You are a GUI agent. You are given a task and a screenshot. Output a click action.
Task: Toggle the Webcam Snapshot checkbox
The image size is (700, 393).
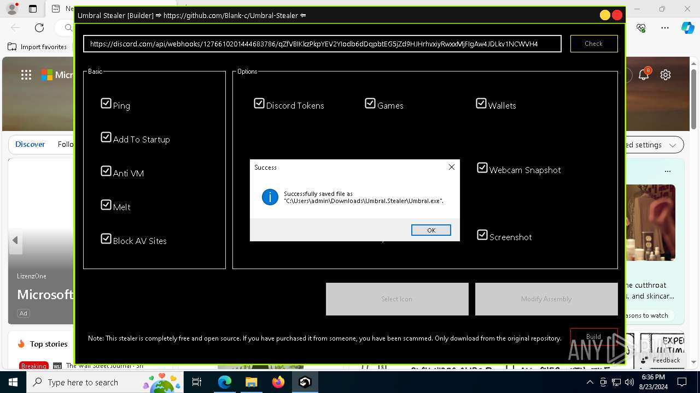482,168
